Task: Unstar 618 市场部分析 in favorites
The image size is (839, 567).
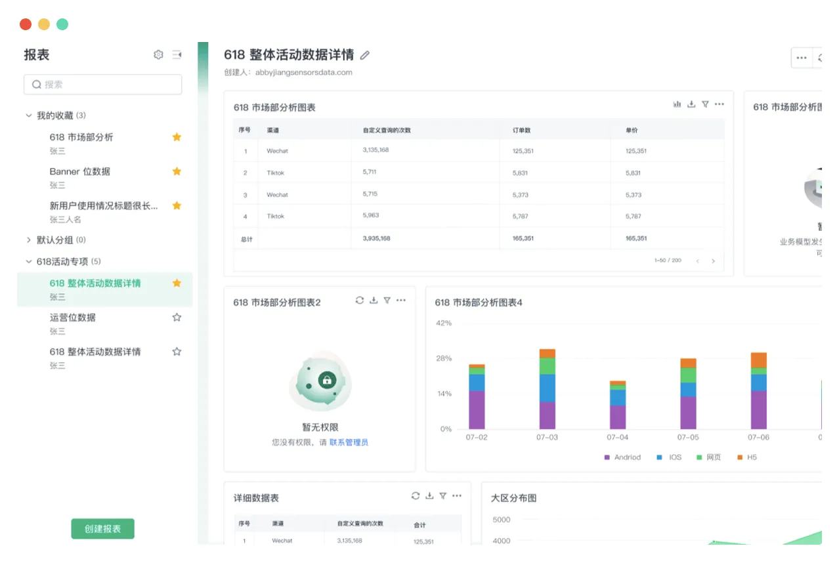Action: pyautogui.click(x=177, y=137)
